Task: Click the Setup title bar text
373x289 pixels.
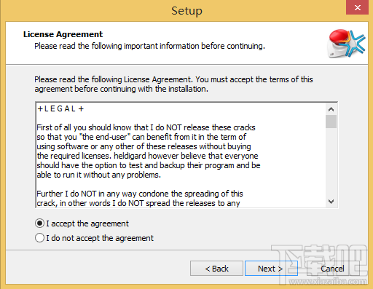Action: click(x=186, y=11)
